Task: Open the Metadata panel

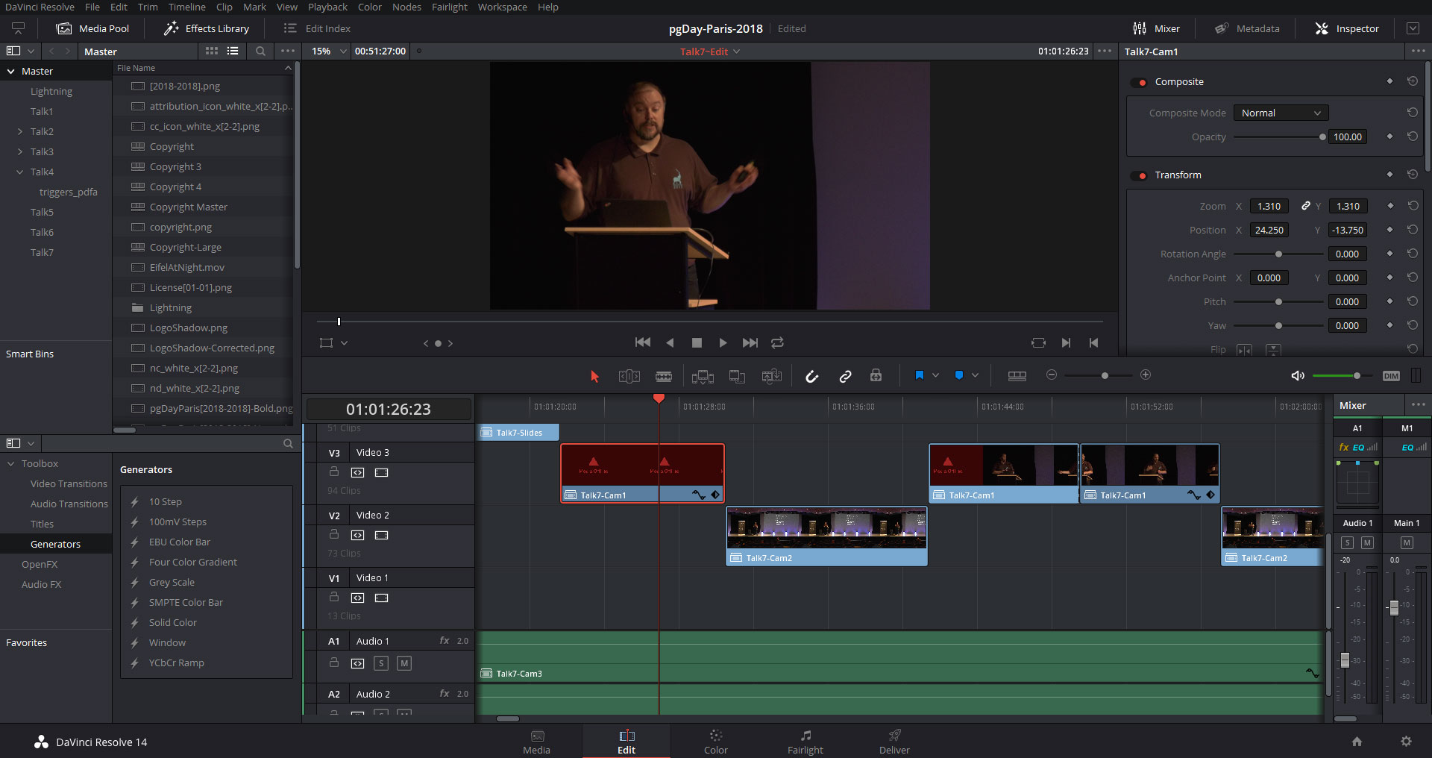Action: (x=1247, y=28)
